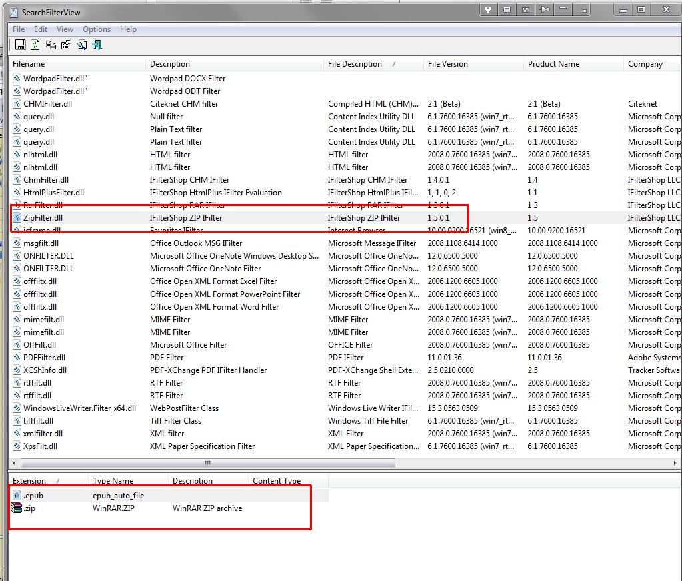Image resolution: width=682 pixels, height=581 pixels.
Task: Select 'XML Paper Specification Filter' row
Action: 345,446
